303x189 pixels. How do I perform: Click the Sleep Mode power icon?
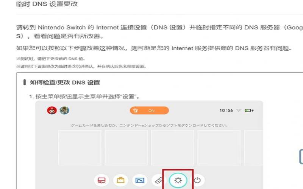197,180
